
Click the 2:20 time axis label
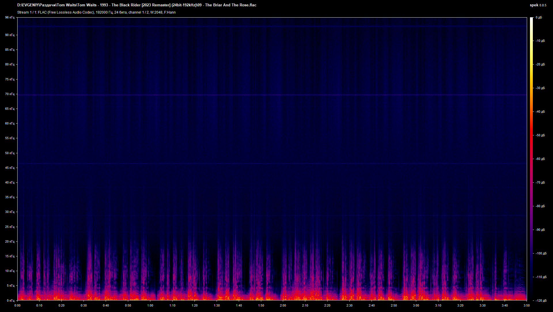pos(327,306)
